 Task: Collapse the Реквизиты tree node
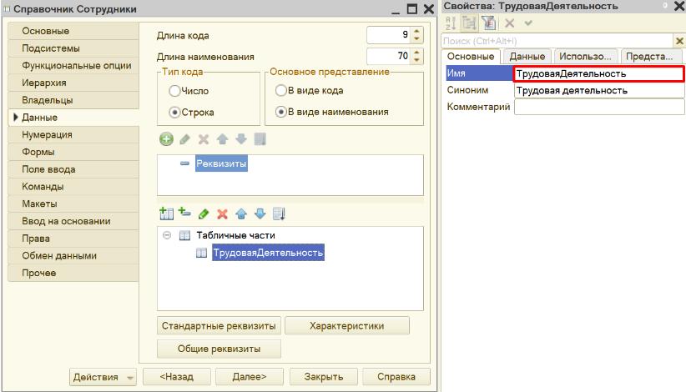(x=184, y=163)
